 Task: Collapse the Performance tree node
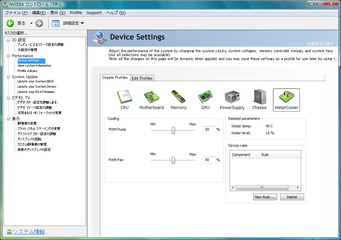9,56
